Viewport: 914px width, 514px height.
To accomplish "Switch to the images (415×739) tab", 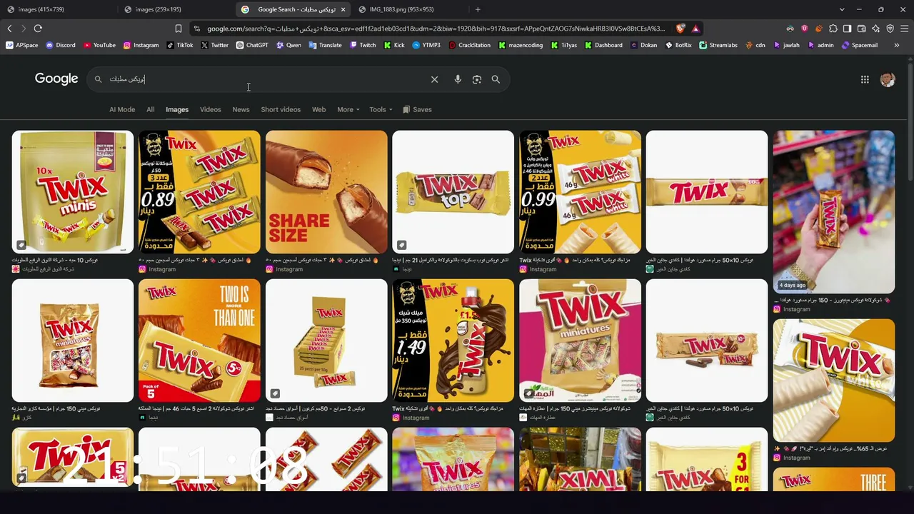I will point(57,9).
